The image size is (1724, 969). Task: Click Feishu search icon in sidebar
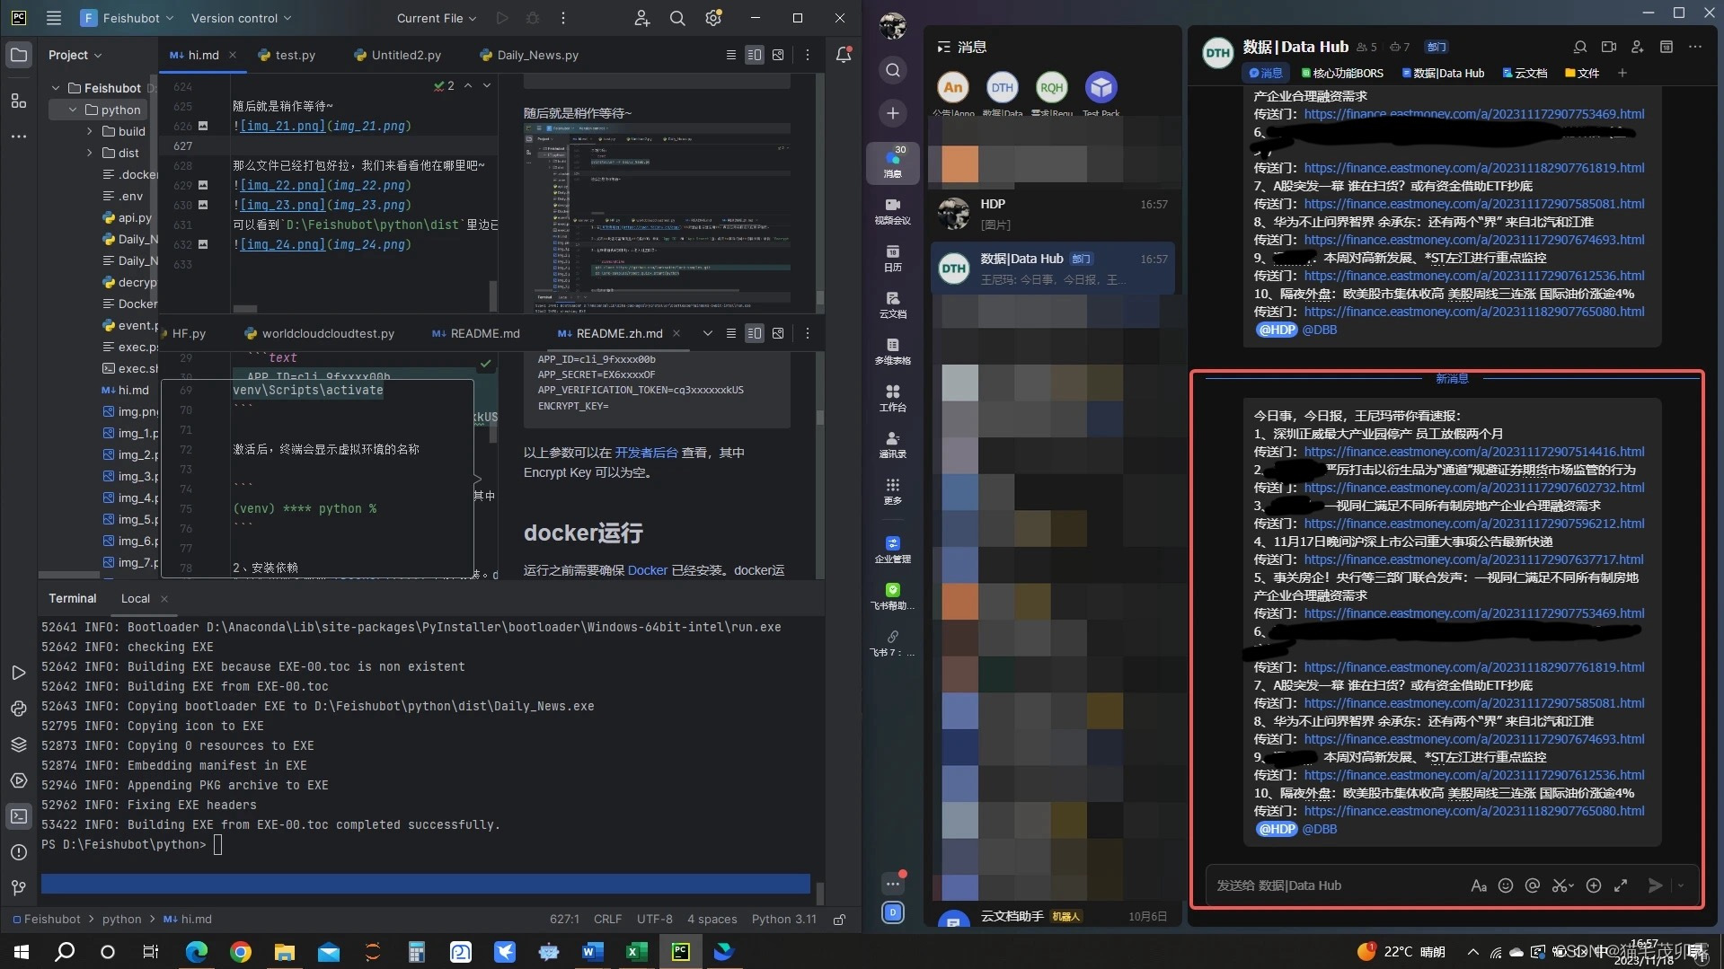coord(892,70)
